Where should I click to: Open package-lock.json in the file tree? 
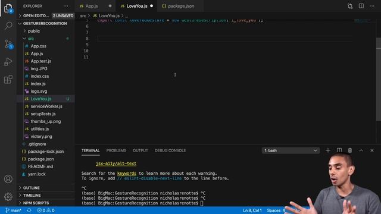[46, 152]
